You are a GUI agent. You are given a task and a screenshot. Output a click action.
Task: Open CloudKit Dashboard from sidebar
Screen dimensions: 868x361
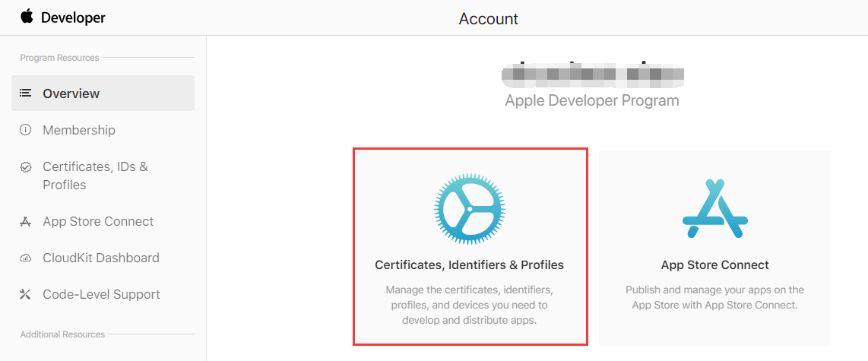click(101, 258)
